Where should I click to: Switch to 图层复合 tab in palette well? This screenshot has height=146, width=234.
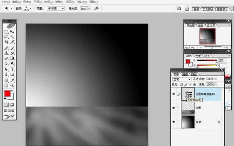pos(222,9)
